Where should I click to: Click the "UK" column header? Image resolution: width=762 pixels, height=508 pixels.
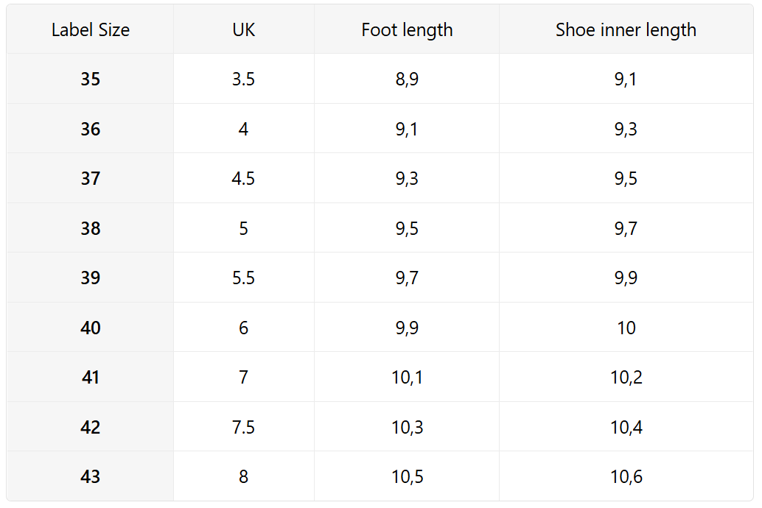point(243,30)
